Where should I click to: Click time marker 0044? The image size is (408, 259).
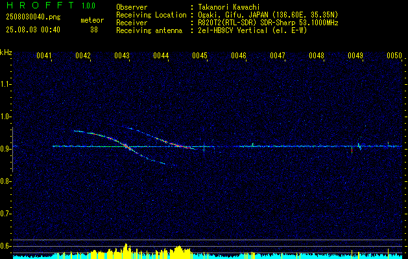pos(161,56)
